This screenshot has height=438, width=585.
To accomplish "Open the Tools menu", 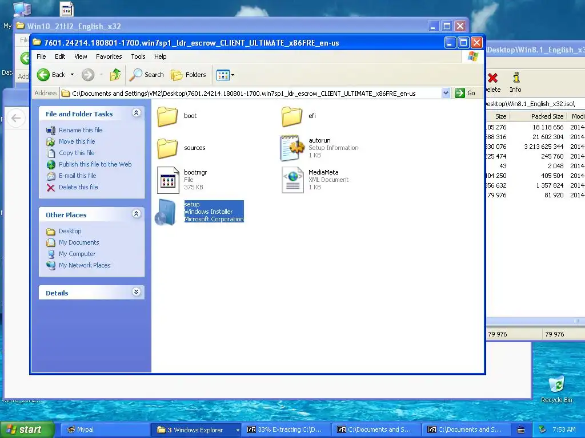I will (138, 56).
